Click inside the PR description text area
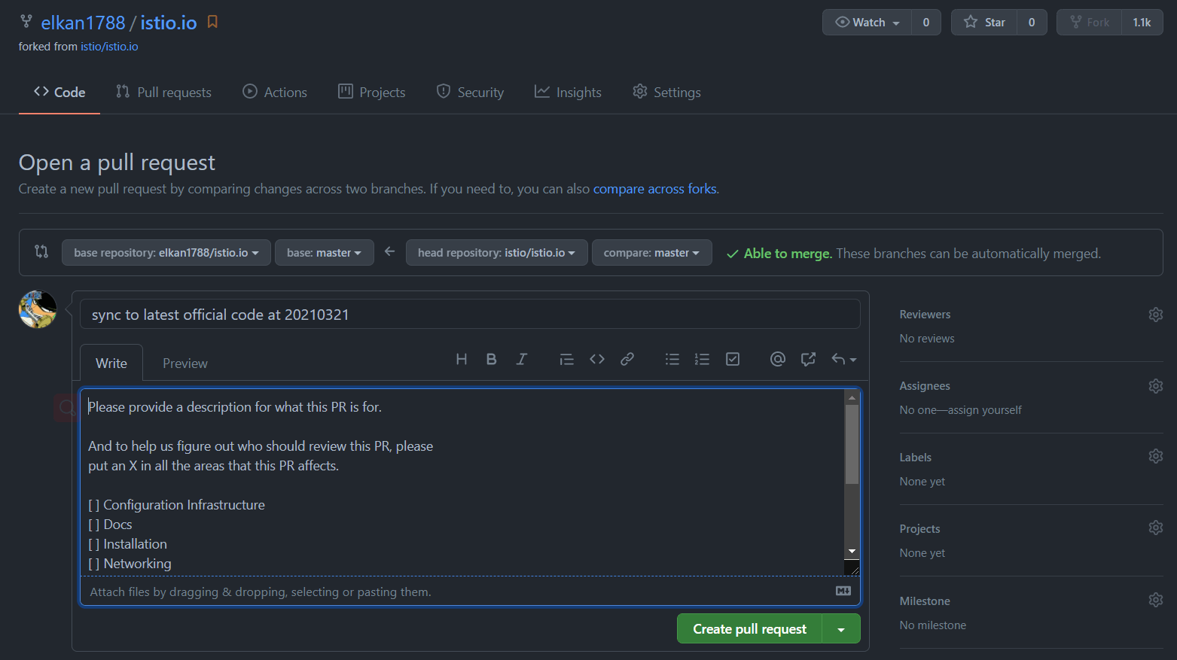This screenshot has width=1177, height=660. [x=462, y=482]
